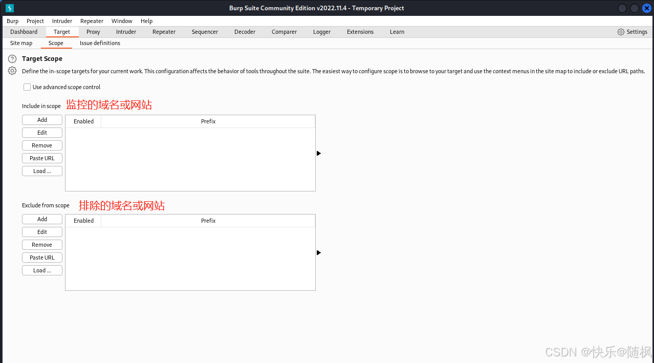Screen dimensions: 654x363
Task: Click the Target Scope heading text
Action: [42, 59]
